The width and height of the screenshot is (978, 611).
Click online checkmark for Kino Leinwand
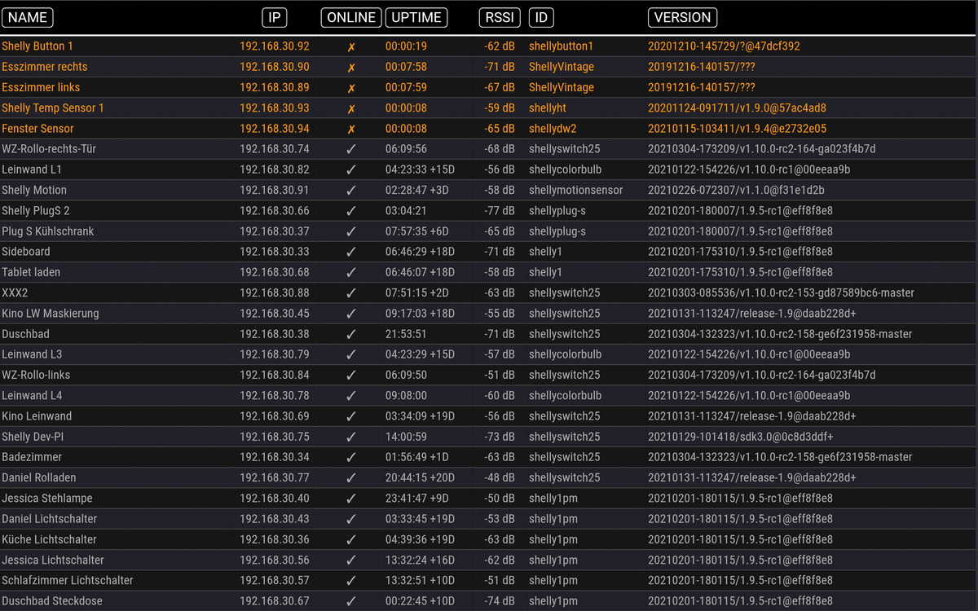351,416
